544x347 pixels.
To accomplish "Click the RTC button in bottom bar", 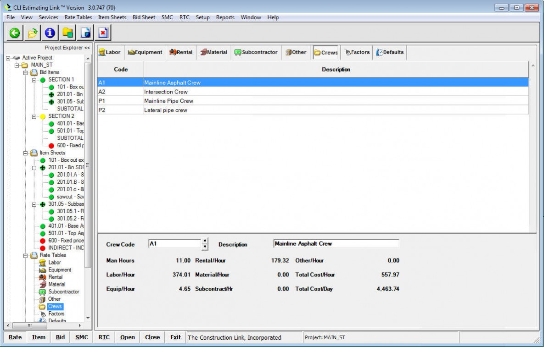I will coord(104,337).
